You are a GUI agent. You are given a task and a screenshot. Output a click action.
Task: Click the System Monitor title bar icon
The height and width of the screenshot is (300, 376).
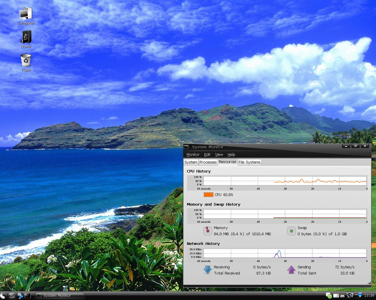point(186,147)
